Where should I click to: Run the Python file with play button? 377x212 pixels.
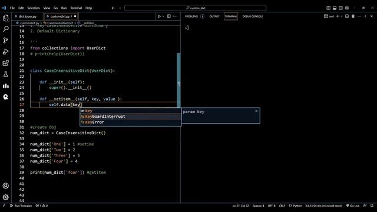[159, 16]
